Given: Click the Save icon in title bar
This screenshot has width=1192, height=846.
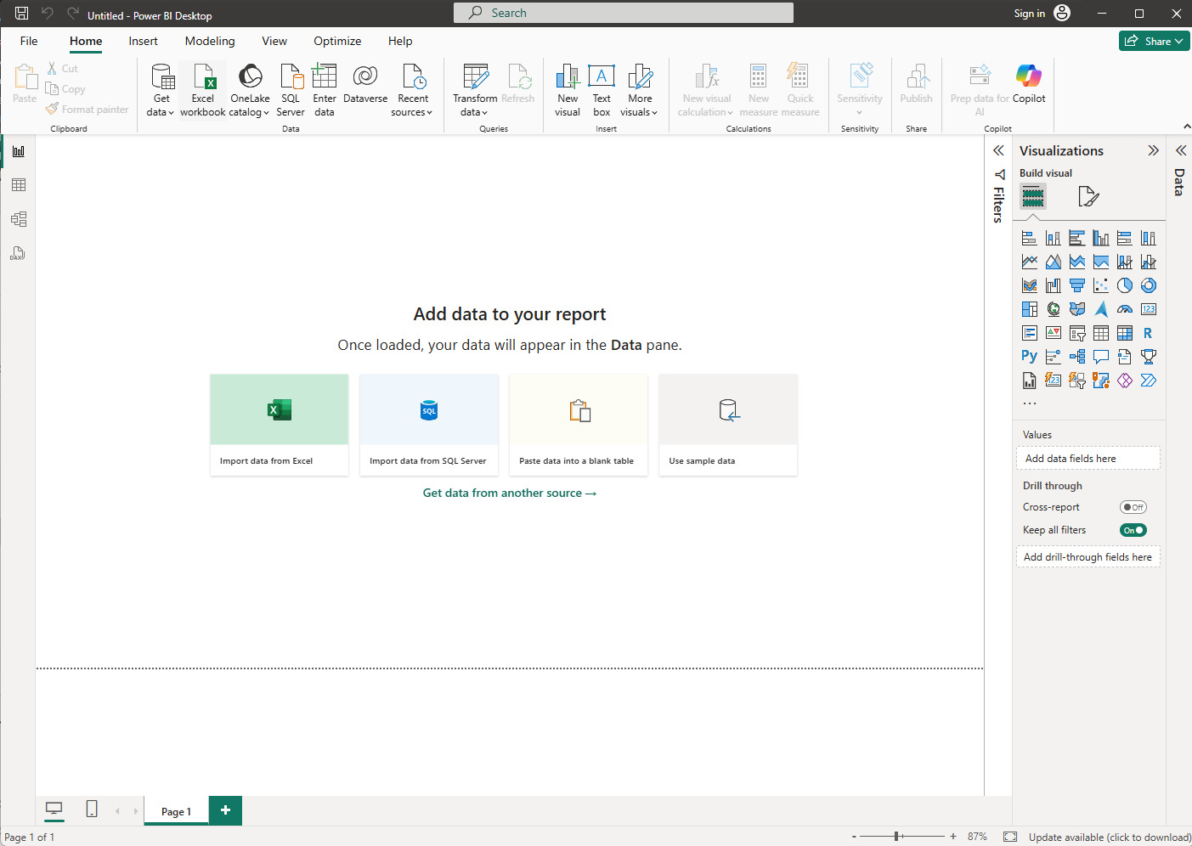Looking at the screenshot, I should pos(22,13).
